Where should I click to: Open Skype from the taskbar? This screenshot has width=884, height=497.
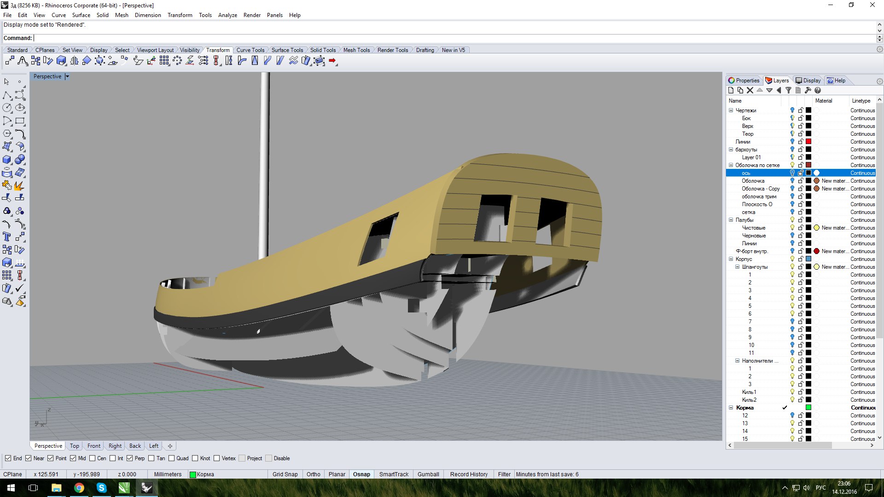(x=102, y=488)
